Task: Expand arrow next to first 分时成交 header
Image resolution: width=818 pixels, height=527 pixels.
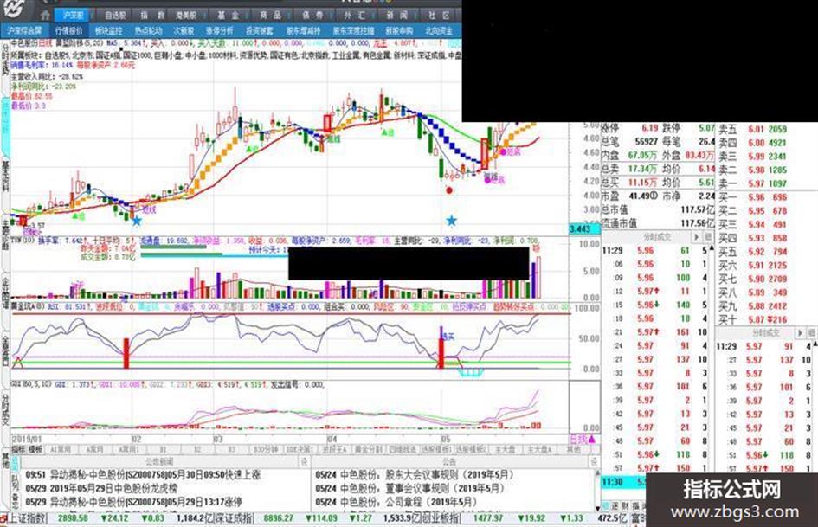Action: [x=695, y=237]
